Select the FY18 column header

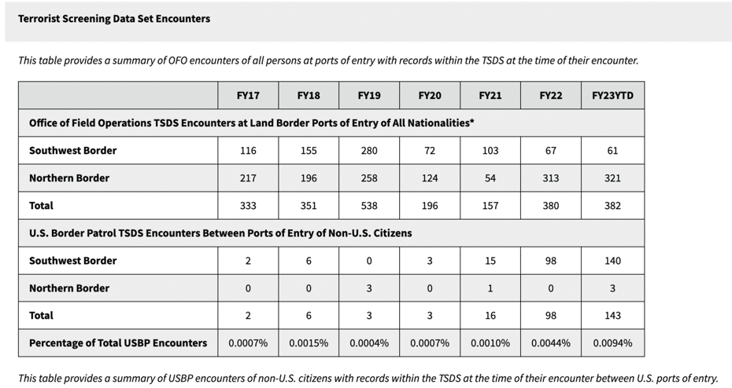click(309, 96)
